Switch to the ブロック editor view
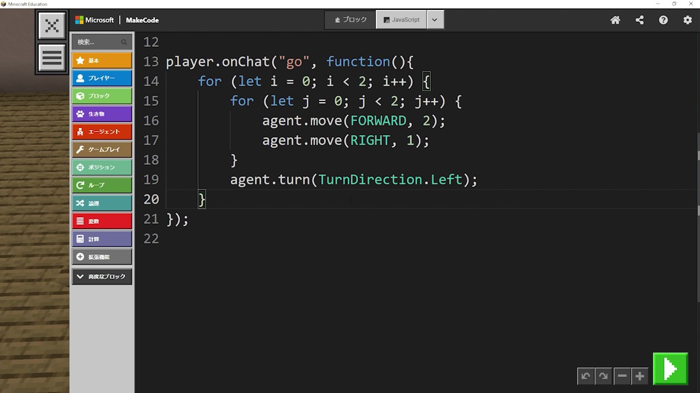Screen dimensions: 700x393 click(351, 20)
